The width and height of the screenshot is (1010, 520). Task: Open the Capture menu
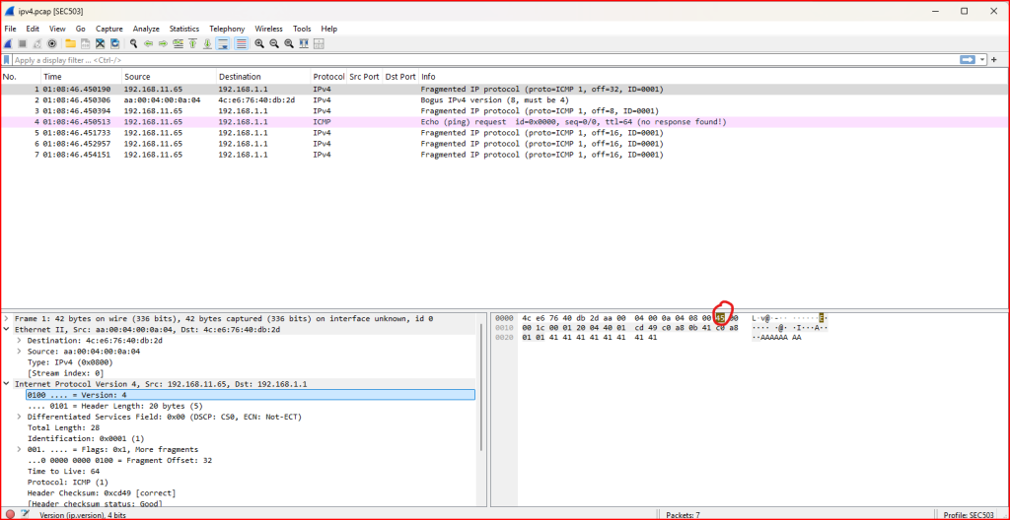pos(108,29)
